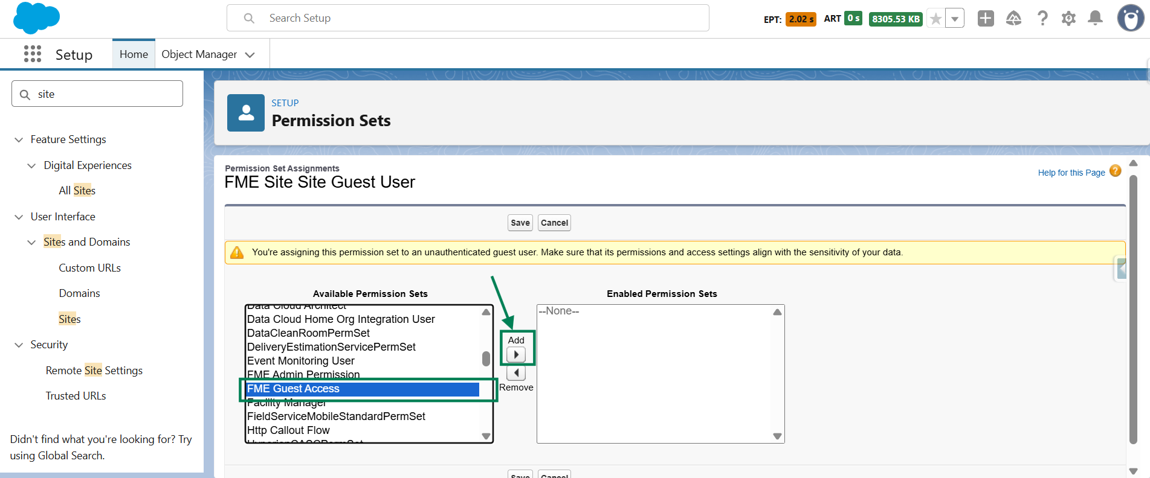
Task: Open Sites under Sites and Domains
Action: (x=69, y=319)
